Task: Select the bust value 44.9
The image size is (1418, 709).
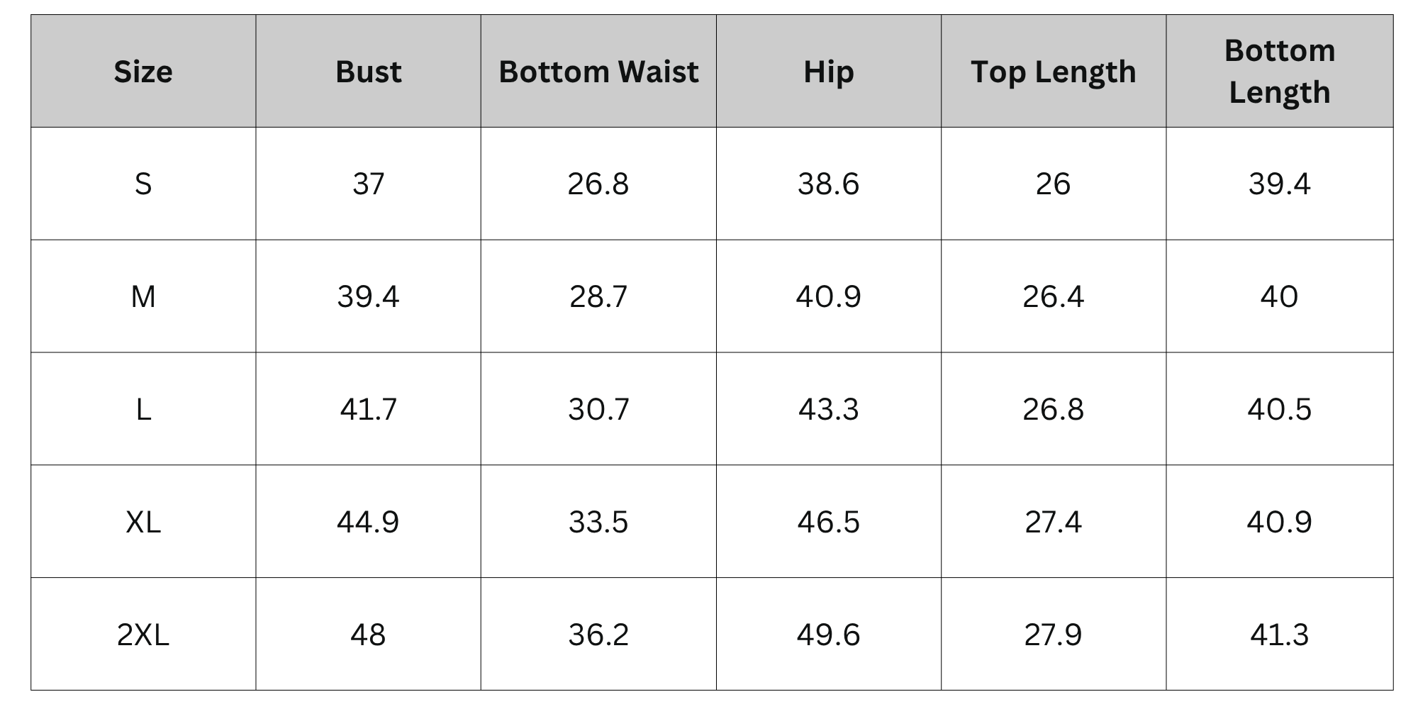Action: click(368, 522)
